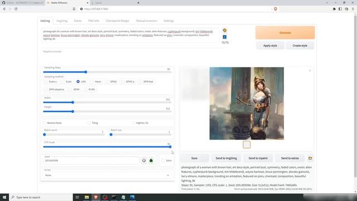Open the Script dropdown set to None
Viewport: 357px width, 201px height.
(x=107, y=175)
